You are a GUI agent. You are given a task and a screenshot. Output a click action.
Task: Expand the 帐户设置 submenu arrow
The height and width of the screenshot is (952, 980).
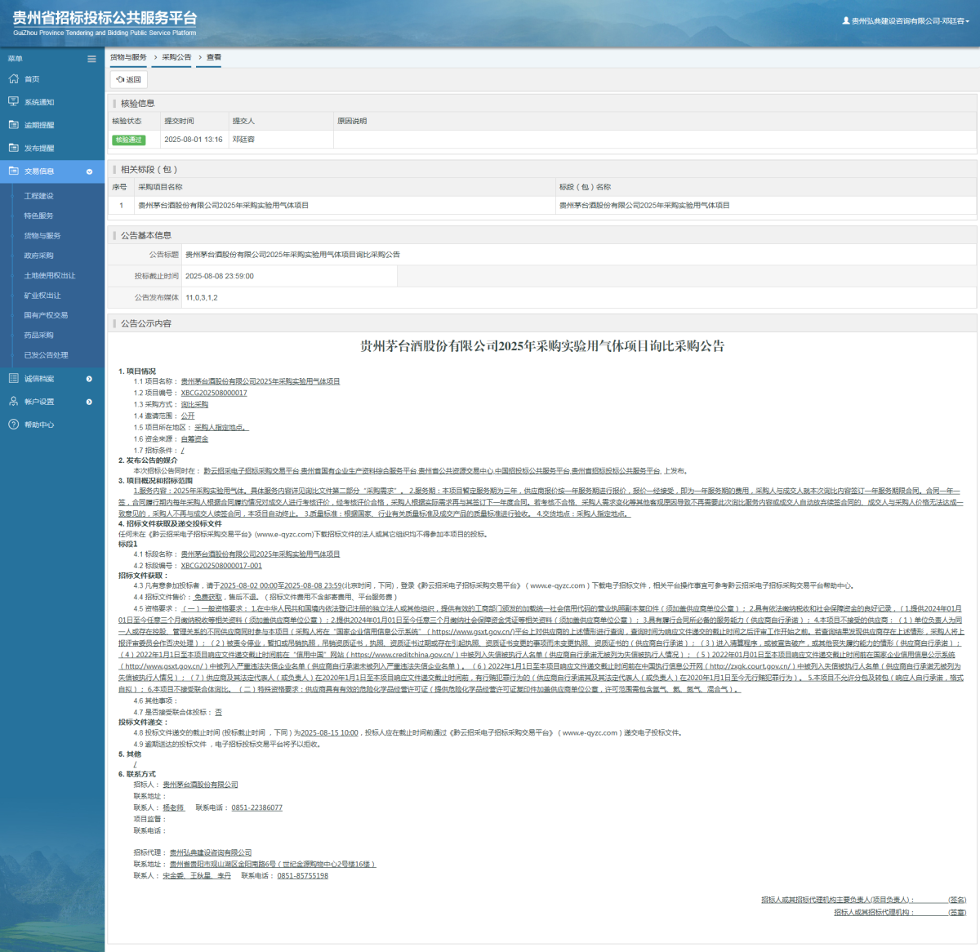[89, 402]
